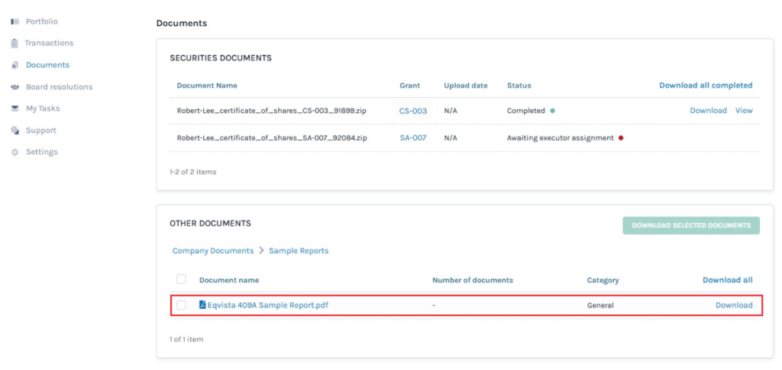Go to the Transactions menu item
The image size is (782, 370).
49,43
